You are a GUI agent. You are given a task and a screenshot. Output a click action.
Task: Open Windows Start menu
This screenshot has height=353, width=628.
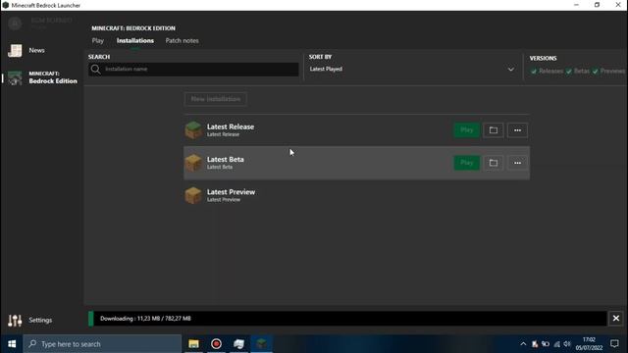click(12, 344)
